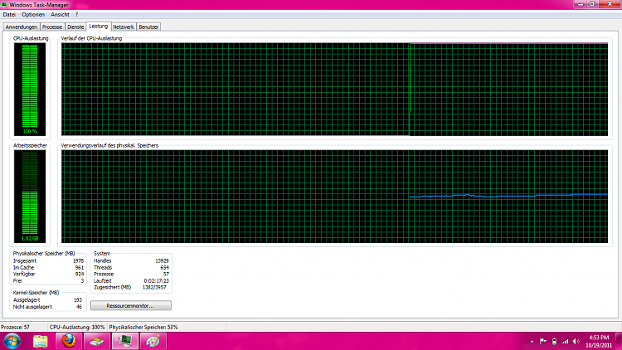Image resolution: width=622 pixels, height=350 pixels.
Task: Click status bar Prozesse: 57
Action: click(15, 328)
